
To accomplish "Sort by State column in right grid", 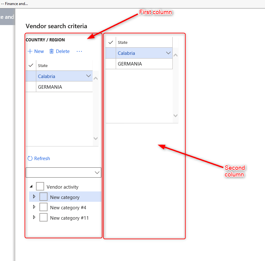I will 123,42.
